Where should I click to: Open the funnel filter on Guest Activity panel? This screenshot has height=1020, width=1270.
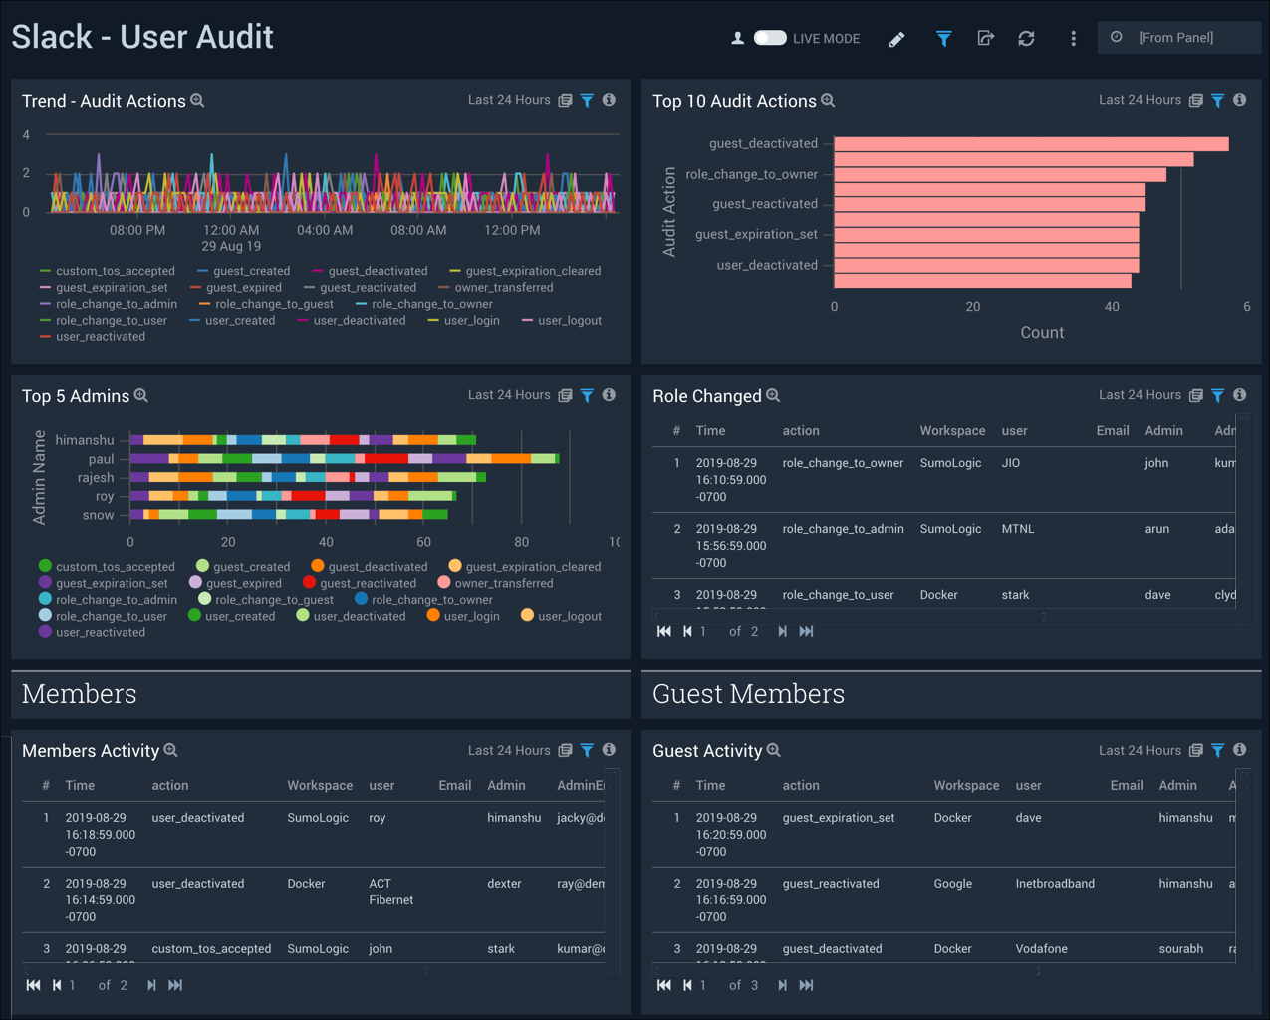pos(1217,750)
